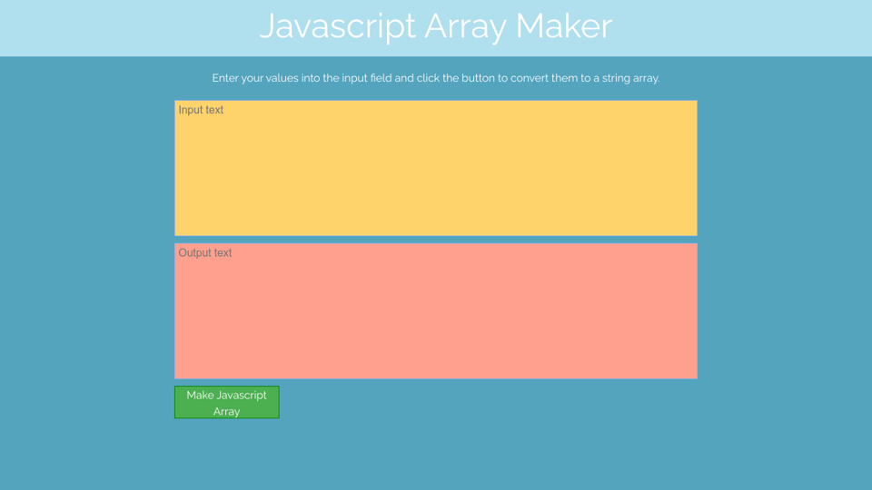872x490 pixels.
Task: Click the word 'Array' in the heading
Action: click(466, 26)
